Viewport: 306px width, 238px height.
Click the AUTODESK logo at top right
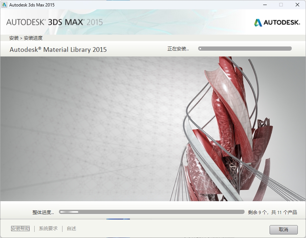(x=277, y=22)
